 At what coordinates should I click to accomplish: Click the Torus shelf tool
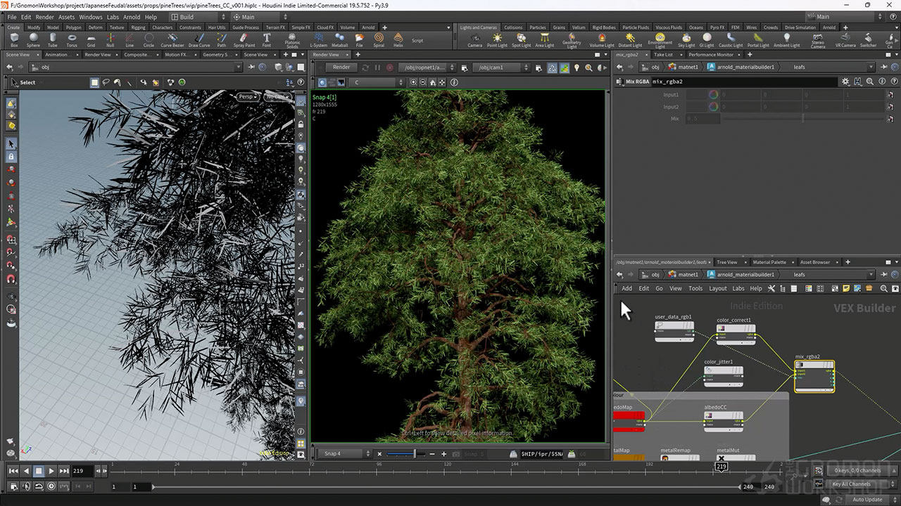[72, 40]
